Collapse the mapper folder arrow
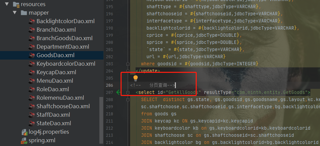This screenshot has height=146, width=320. pos(14,12)
